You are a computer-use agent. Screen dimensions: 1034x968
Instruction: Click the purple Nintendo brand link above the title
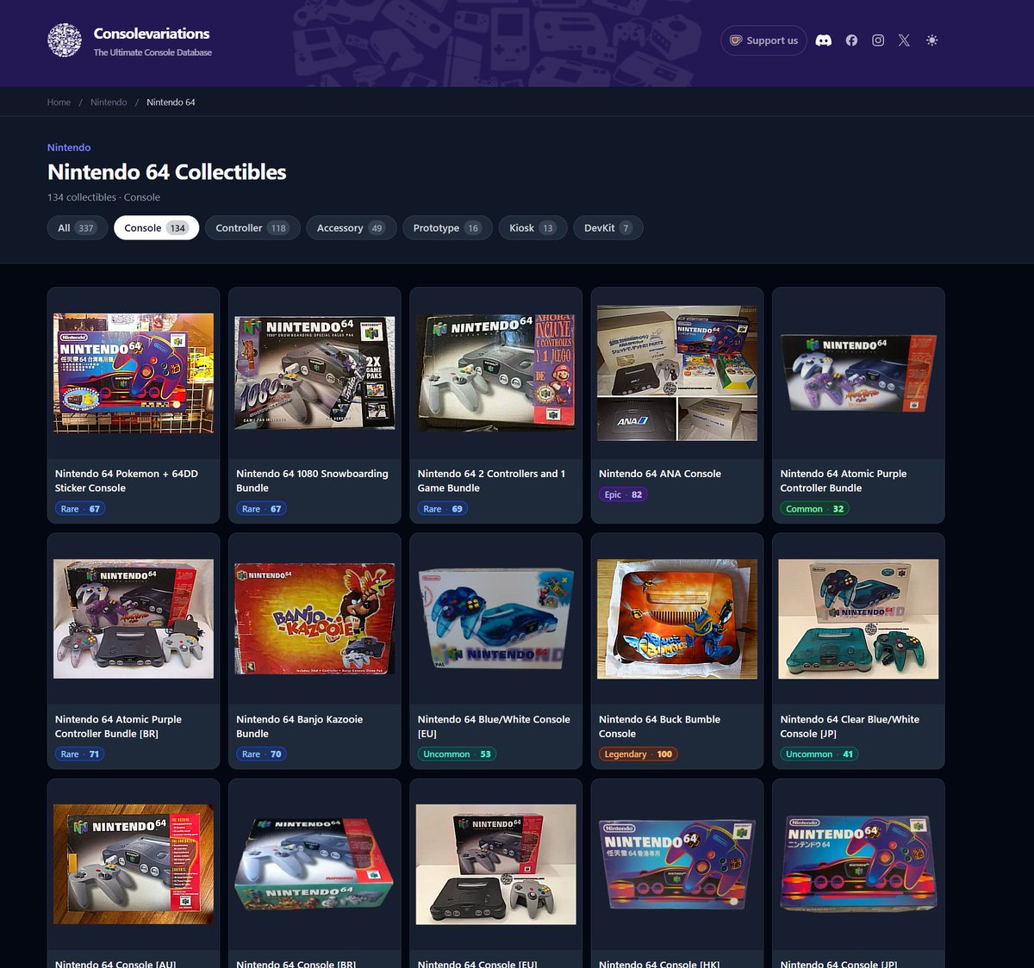[69, 147]
